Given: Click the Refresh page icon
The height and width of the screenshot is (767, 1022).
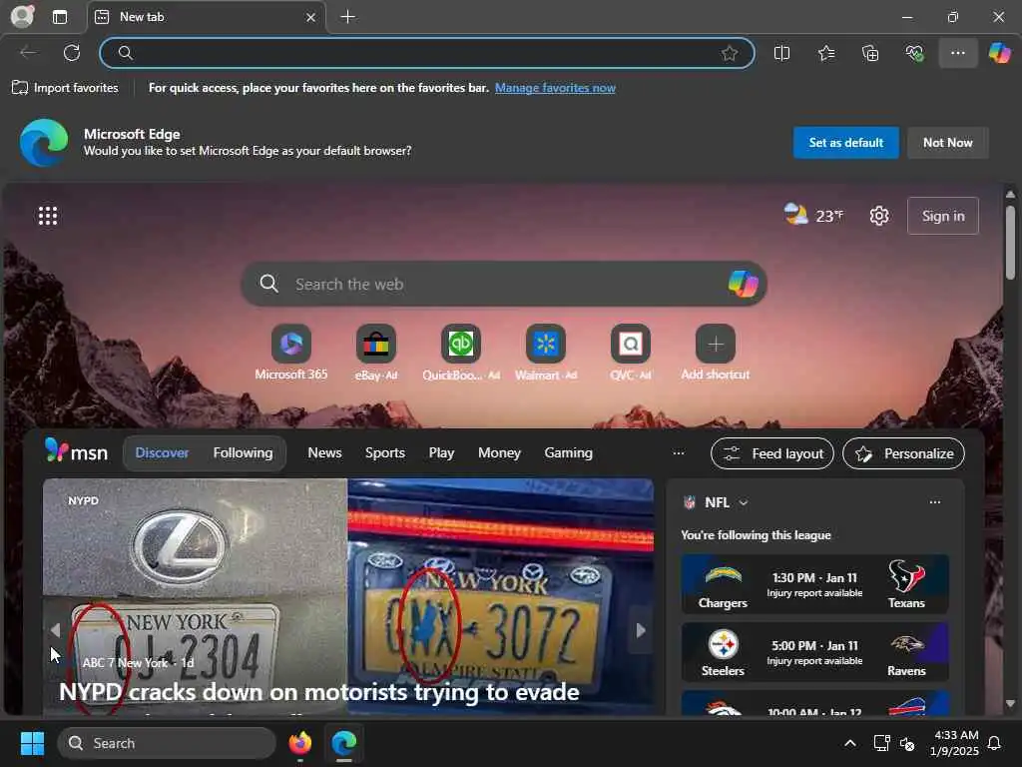Looking at the screenshot, I should [x=72, y=53].
